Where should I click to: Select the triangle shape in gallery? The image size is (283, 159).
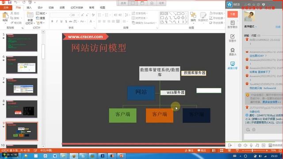click(166, 18)
